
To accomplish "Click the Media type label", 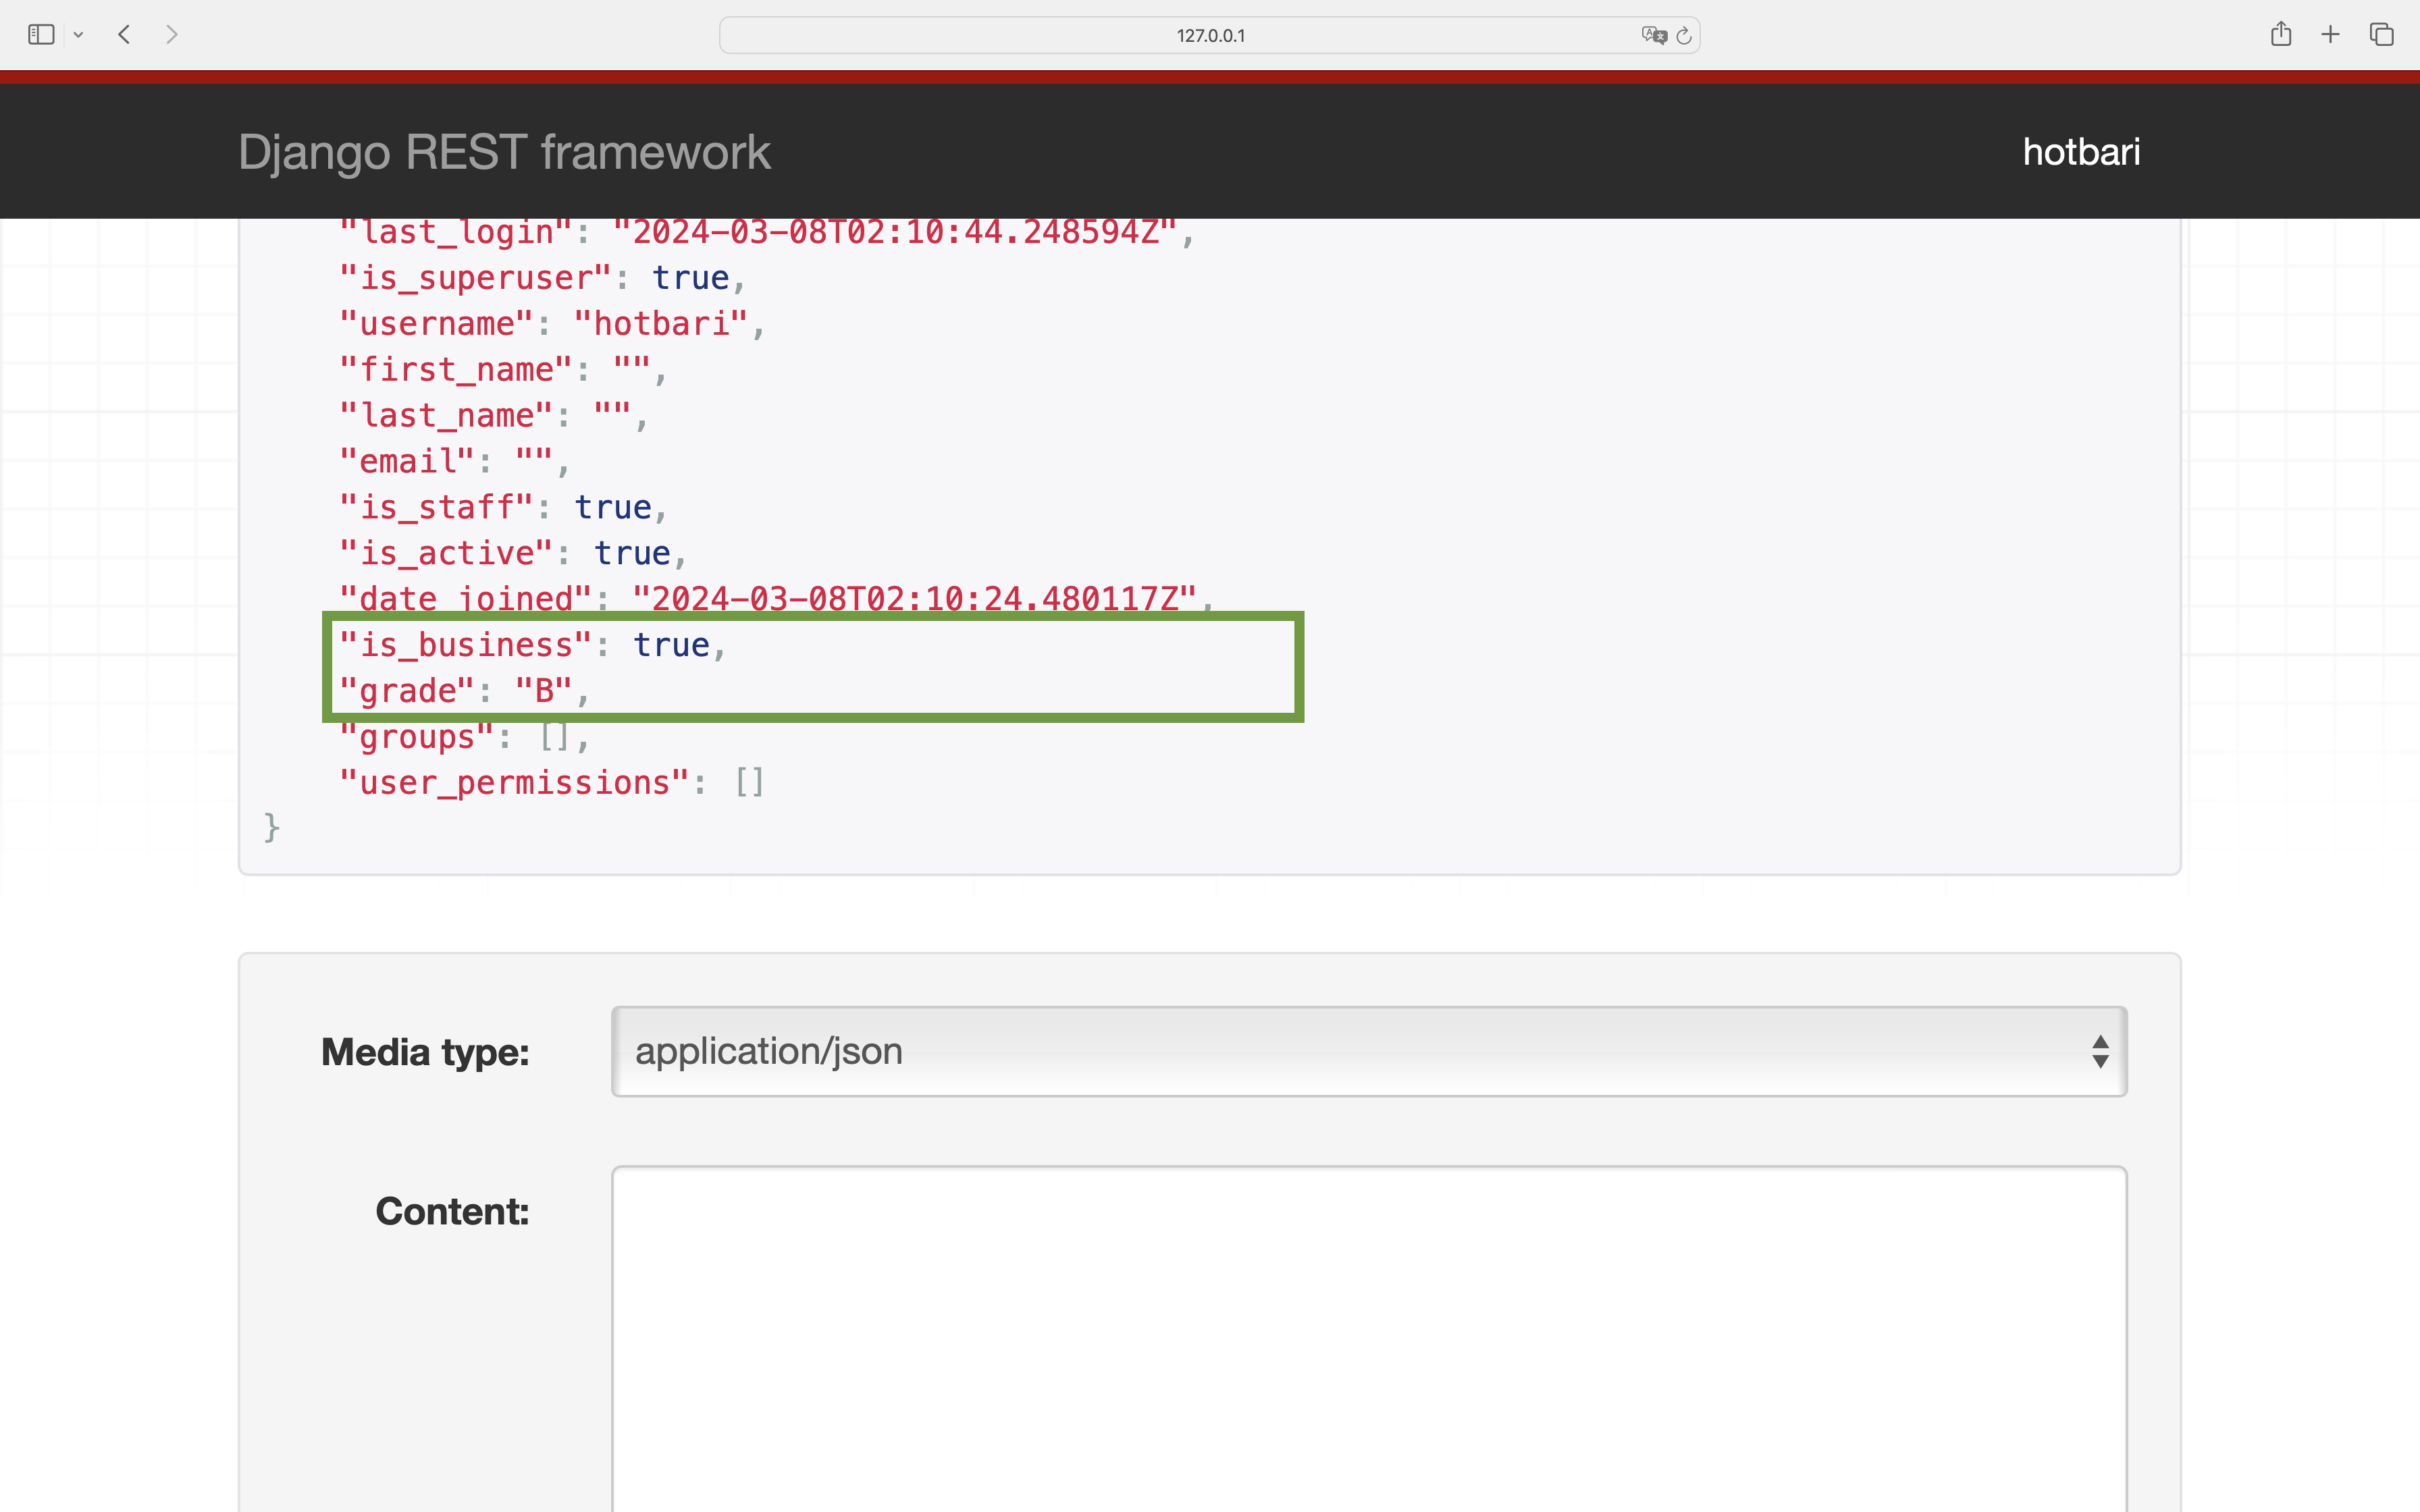I will click(425, 1053).
